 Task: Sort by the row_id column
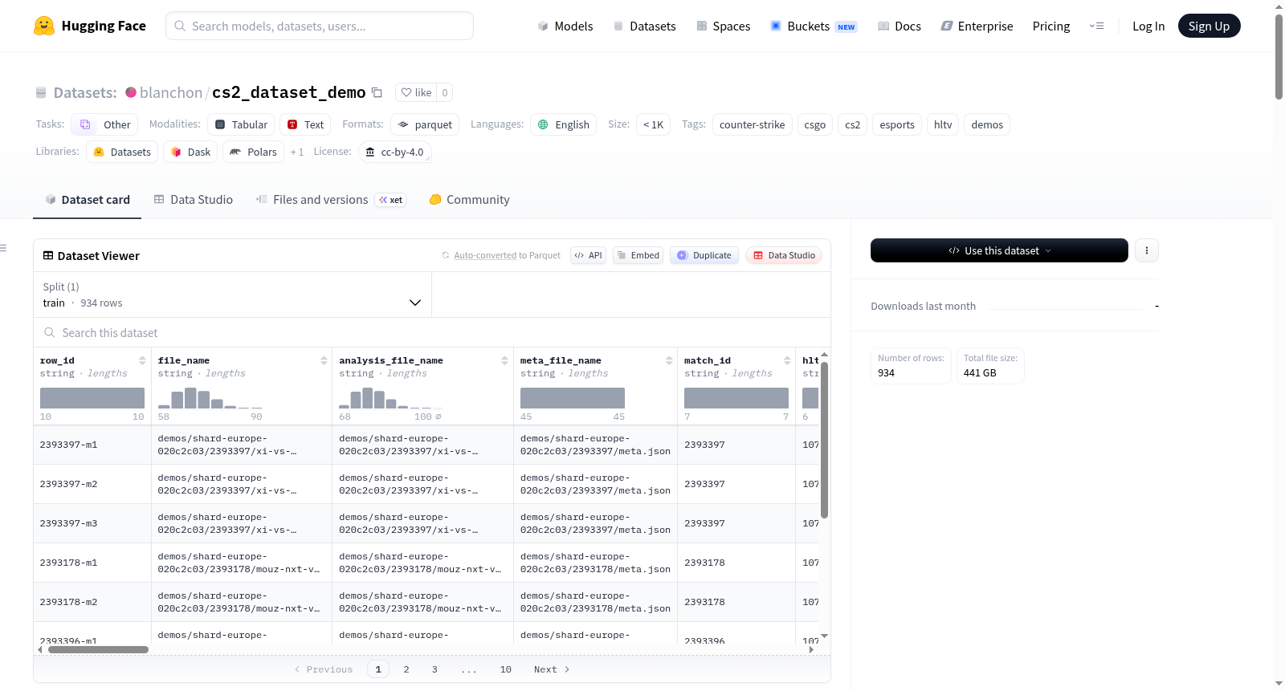(x=142, y=360)
